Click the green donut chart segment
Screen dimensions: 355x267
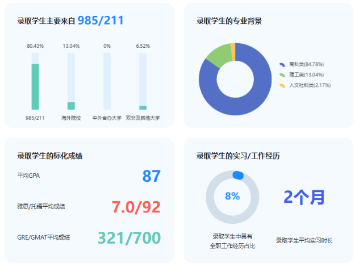pos(220,55)
